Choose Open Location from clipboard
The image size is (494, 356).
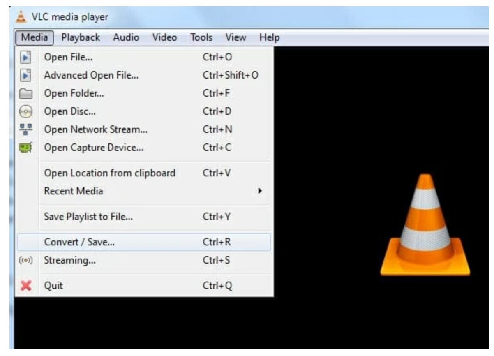coord(144,173)
